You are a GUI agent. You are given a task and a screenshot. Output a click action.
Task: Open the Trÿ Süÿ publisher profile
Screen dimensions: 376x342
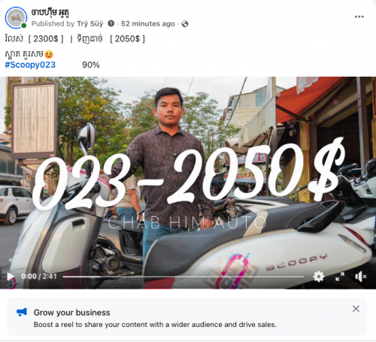point(90,24)
